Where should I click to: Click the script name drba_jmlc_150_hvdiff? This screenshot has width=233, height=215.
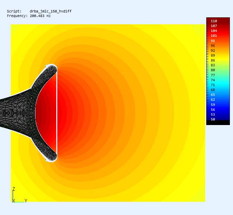tap(50, 11)
